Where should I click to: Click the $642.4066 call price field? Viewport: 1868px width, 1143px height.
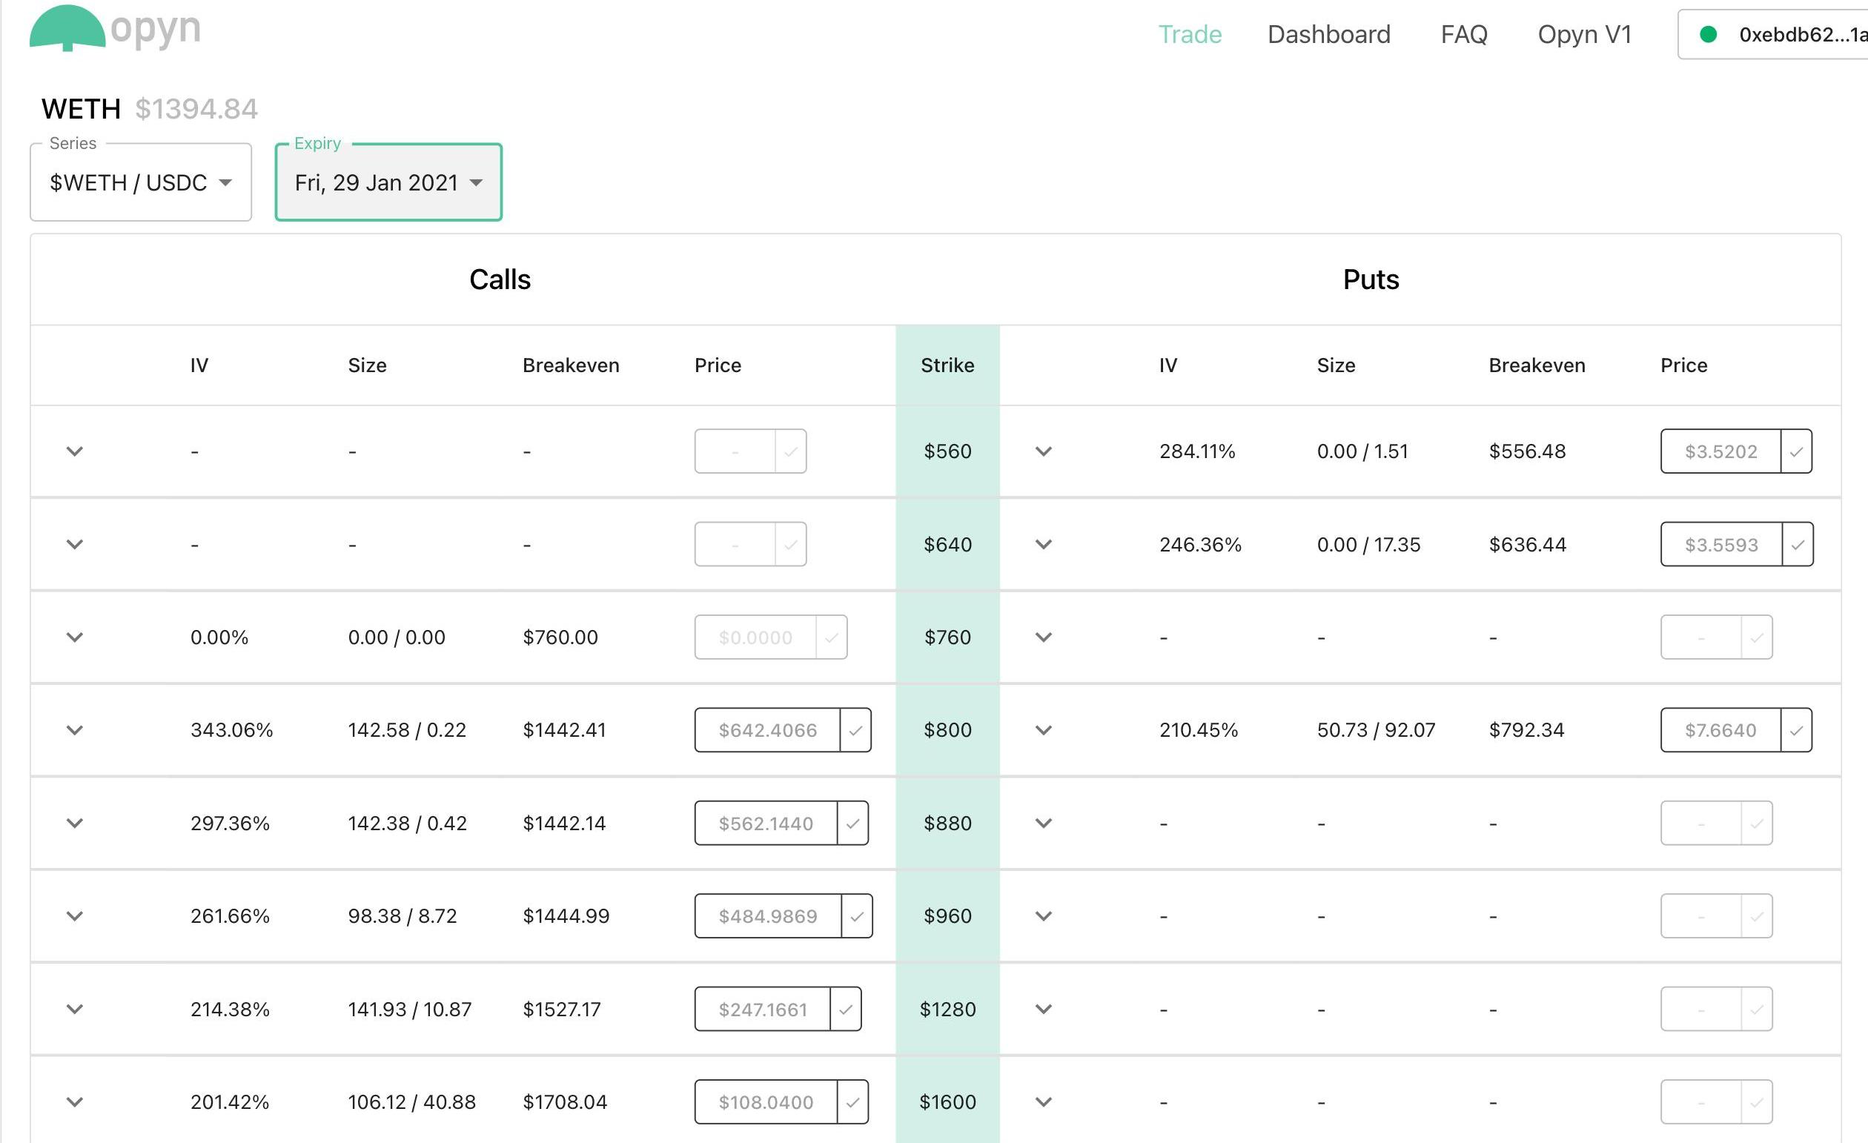[x=767, y=730]
